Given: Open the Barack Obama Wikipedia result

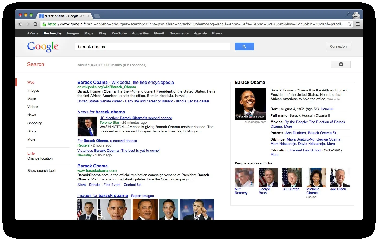Looking at the screenshot, I should 126,82.
